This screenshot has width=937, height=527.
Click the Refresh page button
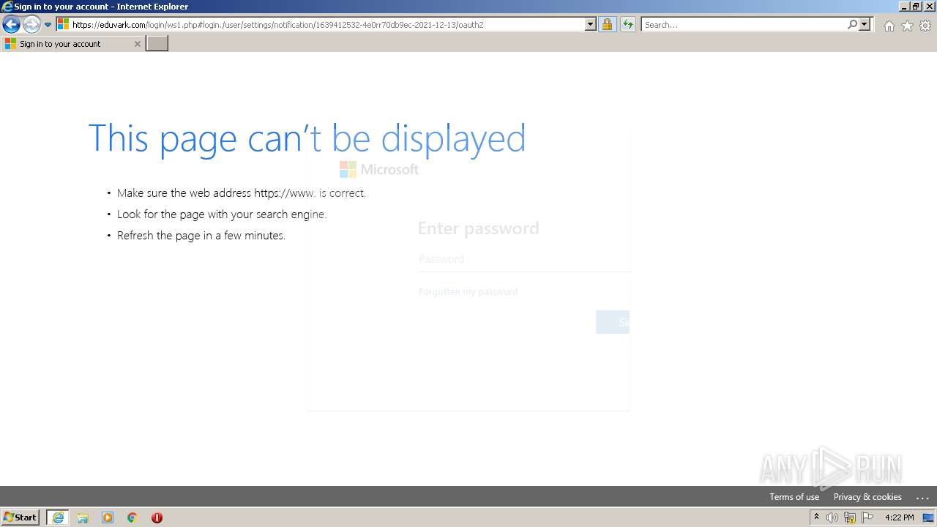pos(627,24)
